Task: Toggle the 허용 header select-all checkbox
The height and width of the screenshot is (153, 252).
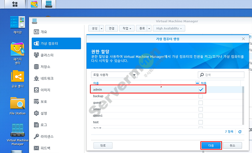Action: [197, 83]
